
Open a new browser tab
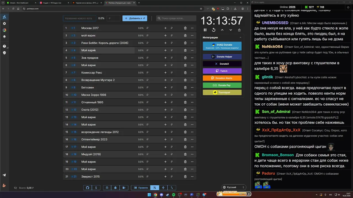point(139,3)
